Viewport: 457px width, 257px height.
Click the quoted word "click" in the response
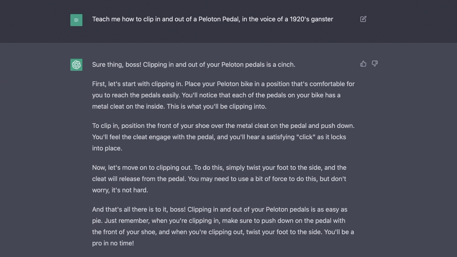(x=306, y=137)
